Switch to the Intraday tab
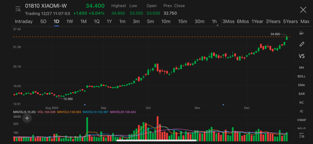The height and width of the screenshot is (144, 313). tap(24, 22)
